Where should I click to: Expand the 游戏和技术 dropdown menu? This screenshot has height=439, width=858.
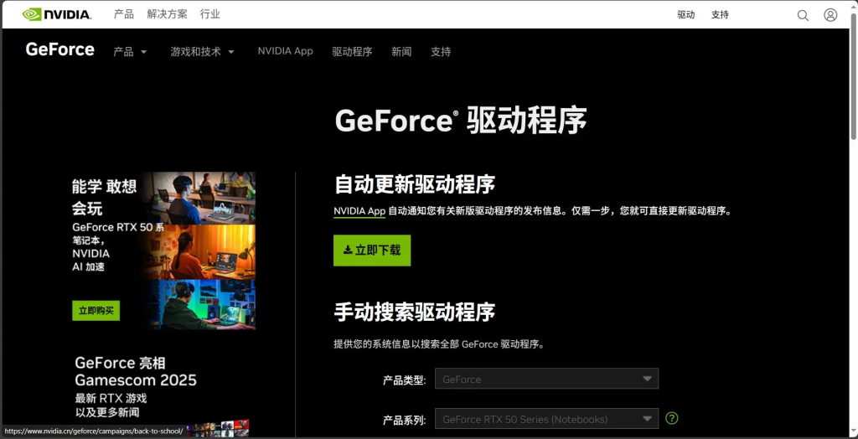click(202, 52)
